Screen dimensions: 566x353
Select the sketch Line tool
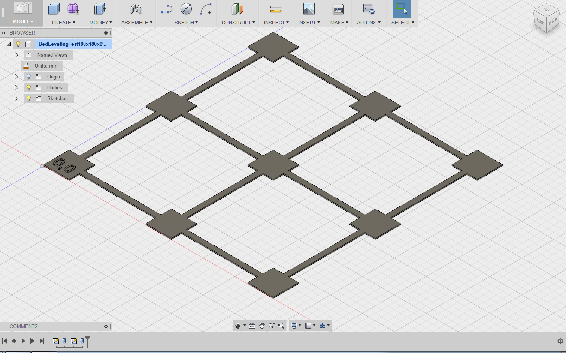pyautogui.click(x=166, y=9)
